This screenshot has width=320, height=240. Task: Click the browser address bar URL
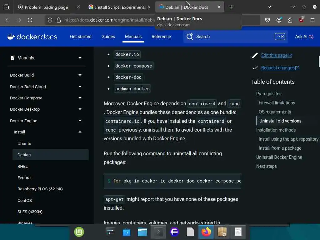(x=109, y=20)
